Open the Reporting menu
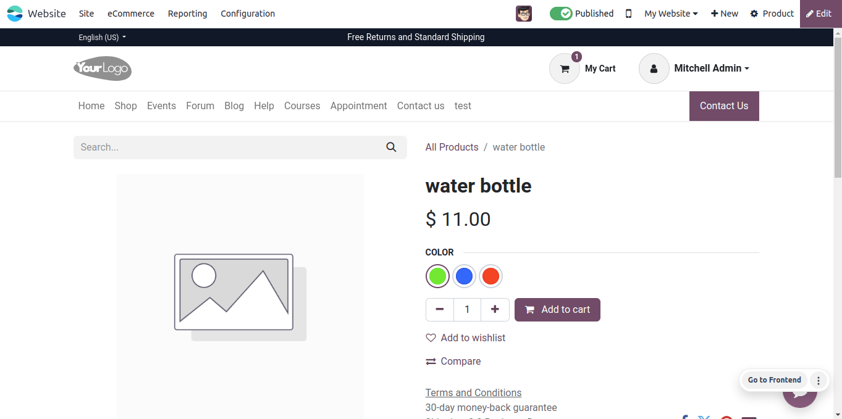The height and width of the screenshot is (419, 842). (188, 14)
